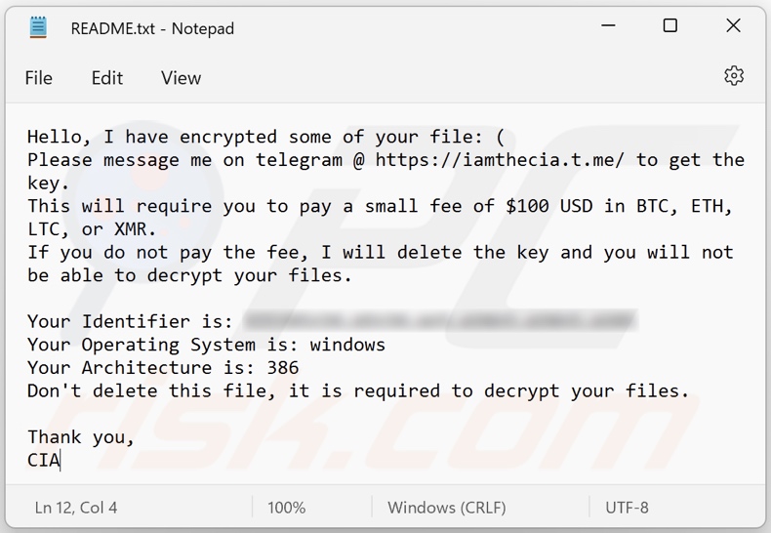Click the "Hello" word at text start
The image size is (771, 533).
click(x=57, y=137)
